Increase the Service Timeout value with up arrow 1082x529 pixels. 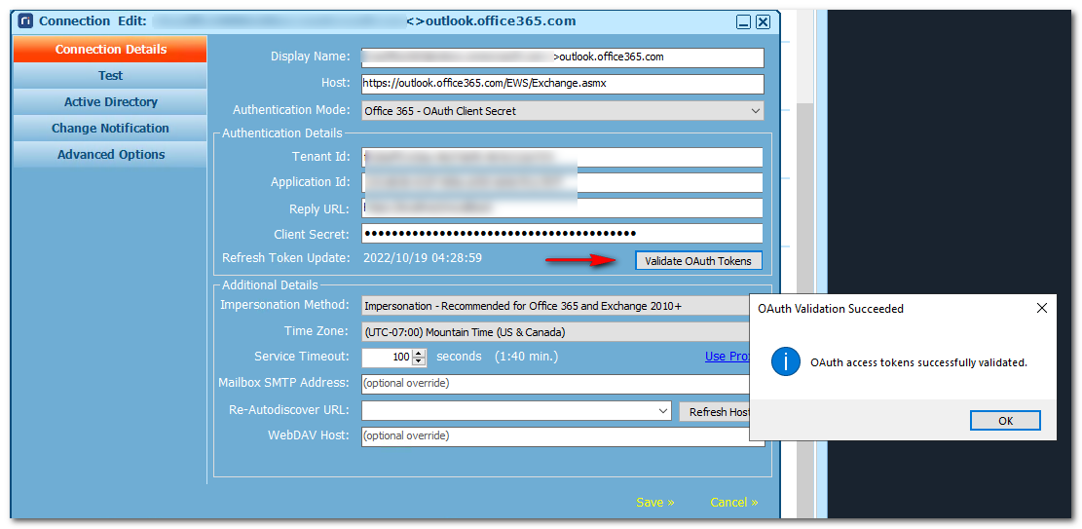point(419,354)
